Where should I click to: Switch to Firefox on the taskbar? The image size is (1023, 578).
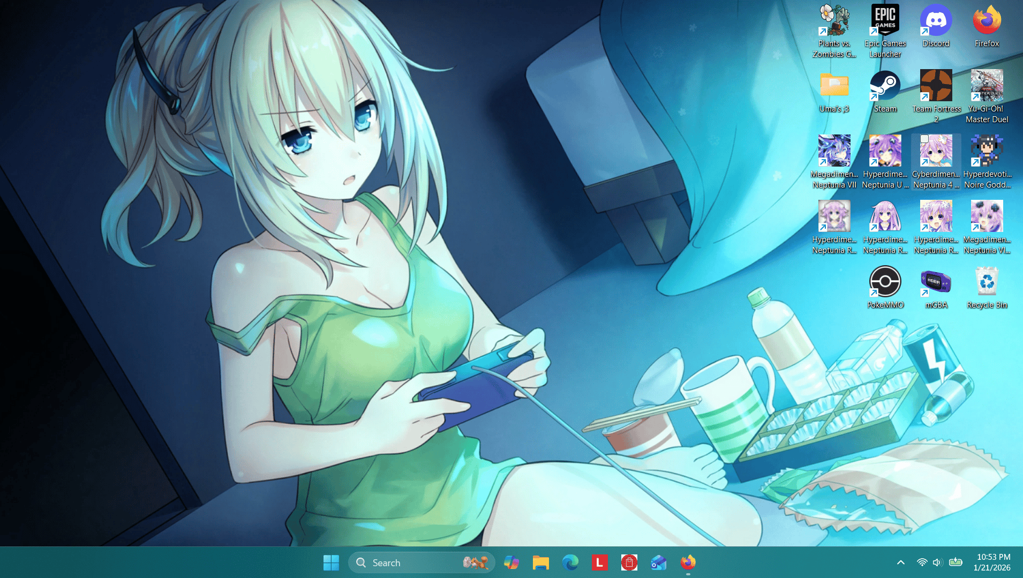688,562
